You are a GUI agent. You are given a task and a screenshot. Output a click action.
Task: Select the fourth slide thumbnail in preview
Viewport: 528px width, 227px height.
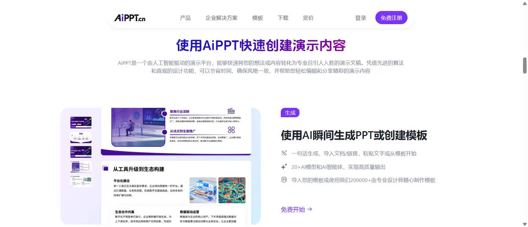tap(81, 167)
